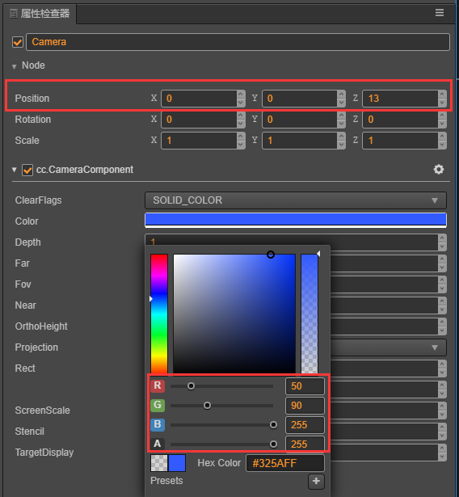The image size is (459, 497).
Task: Open the inspector panel hamburger menu
Action: (x=440, y=13)
